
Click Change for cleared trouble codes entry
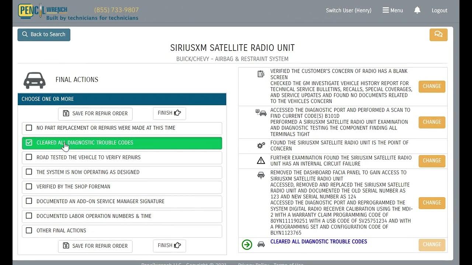coord(432,245)
